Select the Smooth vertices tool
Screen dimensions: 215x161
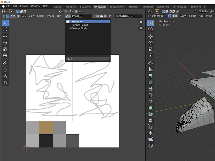pos(150,120)
